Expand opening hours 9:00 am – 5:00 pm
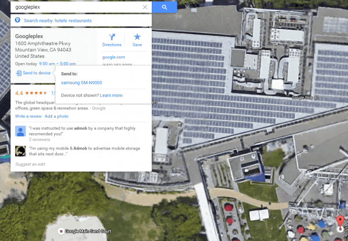The height and width of the screenshot is (241, 348). tap(57, 64)
